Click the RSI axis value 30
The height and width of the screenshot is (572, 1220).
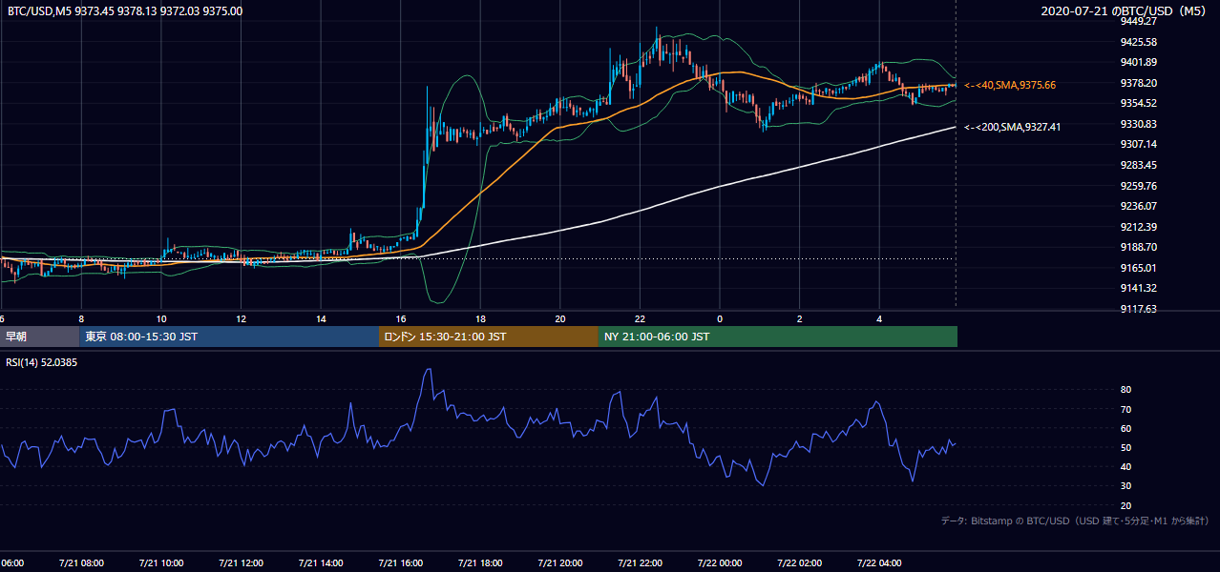coord(1125,486)
